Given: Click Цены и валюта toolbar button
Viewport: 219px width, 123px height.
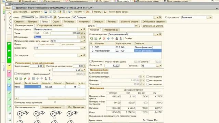Looking at the screenshot, I should (21, 12).
